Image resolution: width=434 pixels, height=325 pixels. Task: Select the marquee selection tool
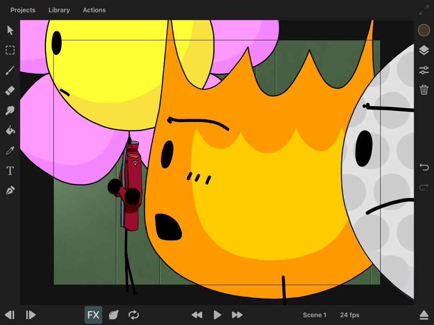(x=10, y=50)
